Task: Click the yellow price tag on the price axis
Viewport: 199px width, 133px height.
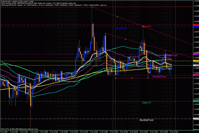Action: [196, 61]
